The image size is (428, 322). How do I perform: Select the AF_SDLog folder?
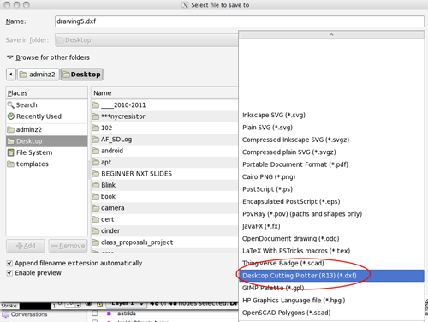tap(164, 140)
